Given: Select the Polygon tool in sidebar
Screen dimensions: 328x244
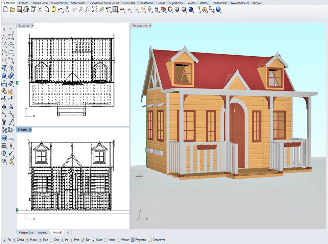Looking at the screenshot, I should pos(4,60).
